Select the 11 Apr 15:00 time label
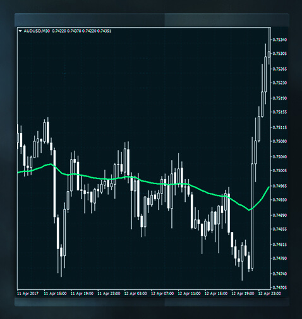Image resolution: width=302 pixels, height=319 pixels. (55, 293)
